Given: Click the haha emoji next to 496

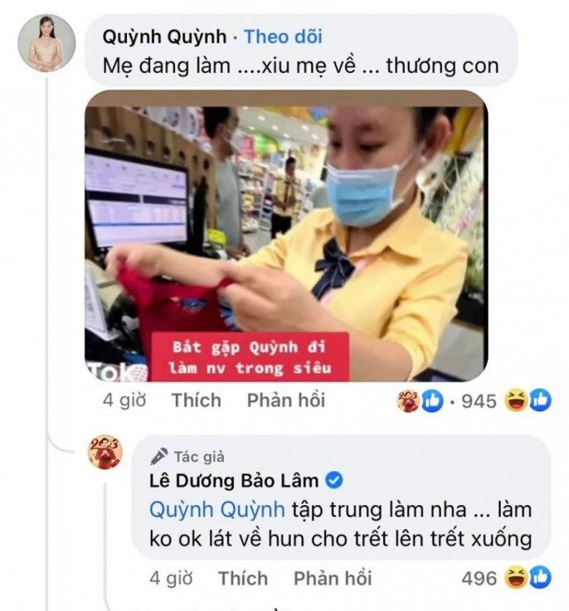Looking at the screenshot, I should pyautogui.click(x=516, y=577).
